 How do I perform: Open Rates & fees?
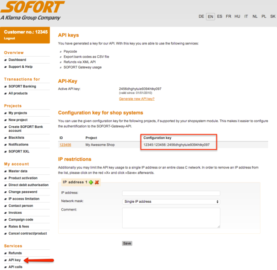tap(19, 226)
